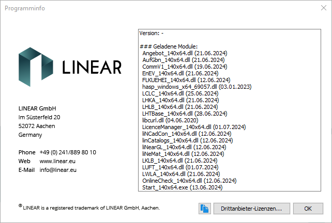Select the linCatalogs_140x64.dll row
Image resolution: width=332 pixels, height=223 pixels.
(187, 140)
